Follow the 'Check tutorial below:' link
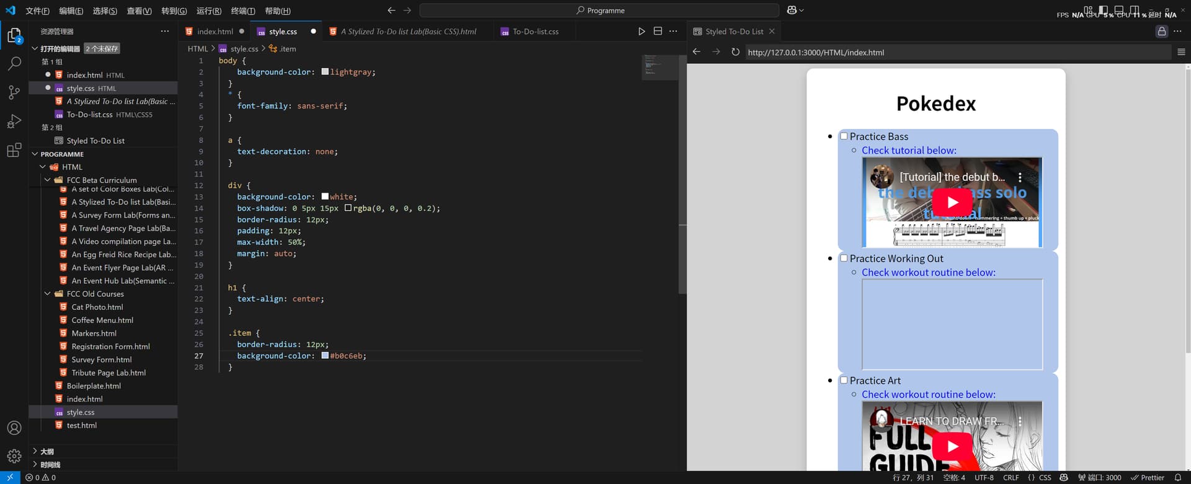The height and width of the screenshot is (484, 1191). pos(909,150)
